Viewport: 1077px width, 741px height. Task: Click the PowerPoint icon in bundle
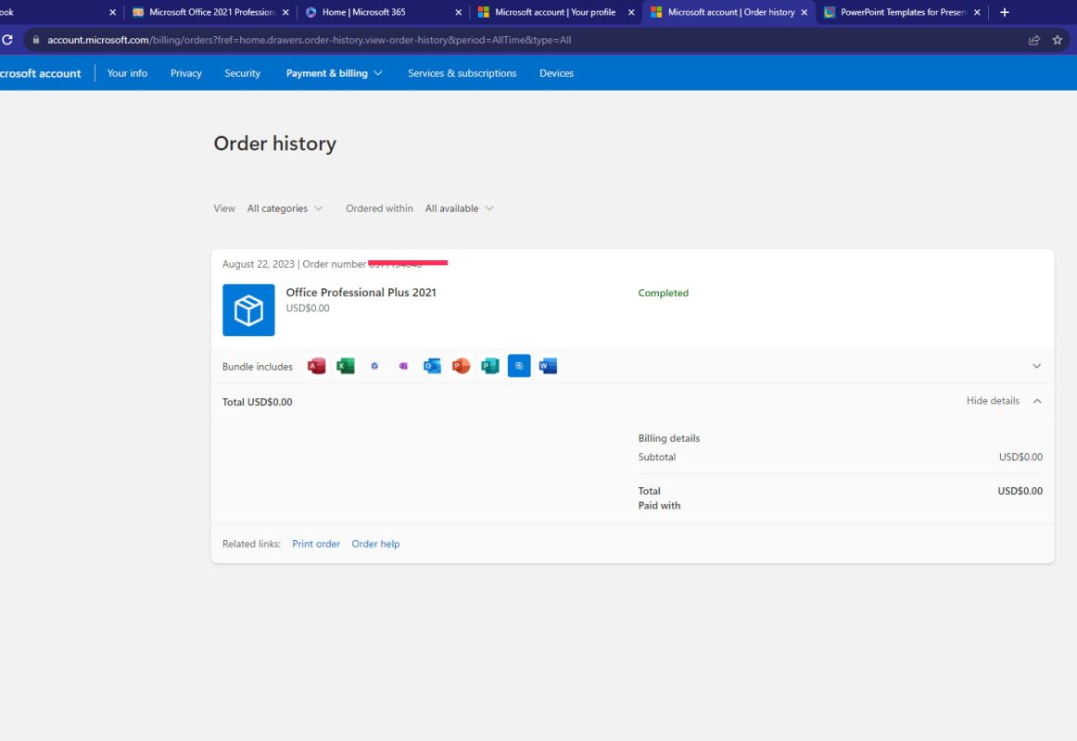coord(461,367)
